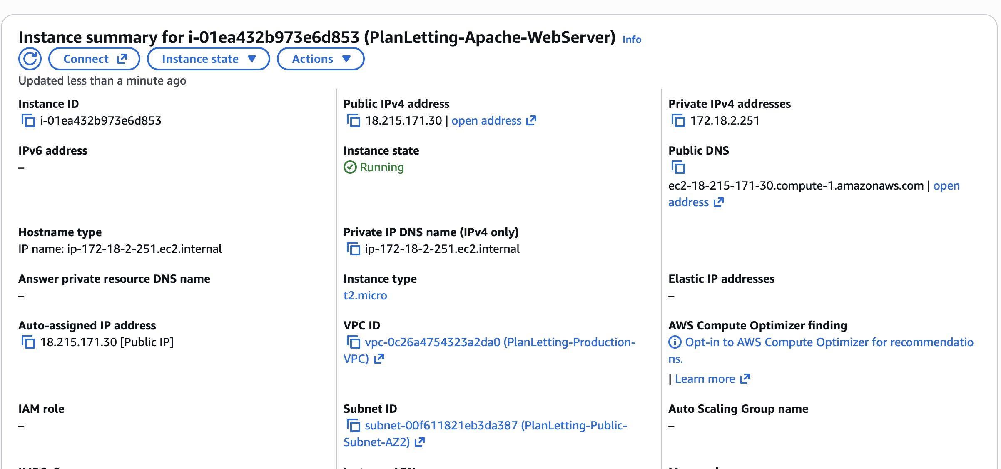Open the Info link beside the title
The height and width of the screenshot is (469, 1001).
point(632,40)
